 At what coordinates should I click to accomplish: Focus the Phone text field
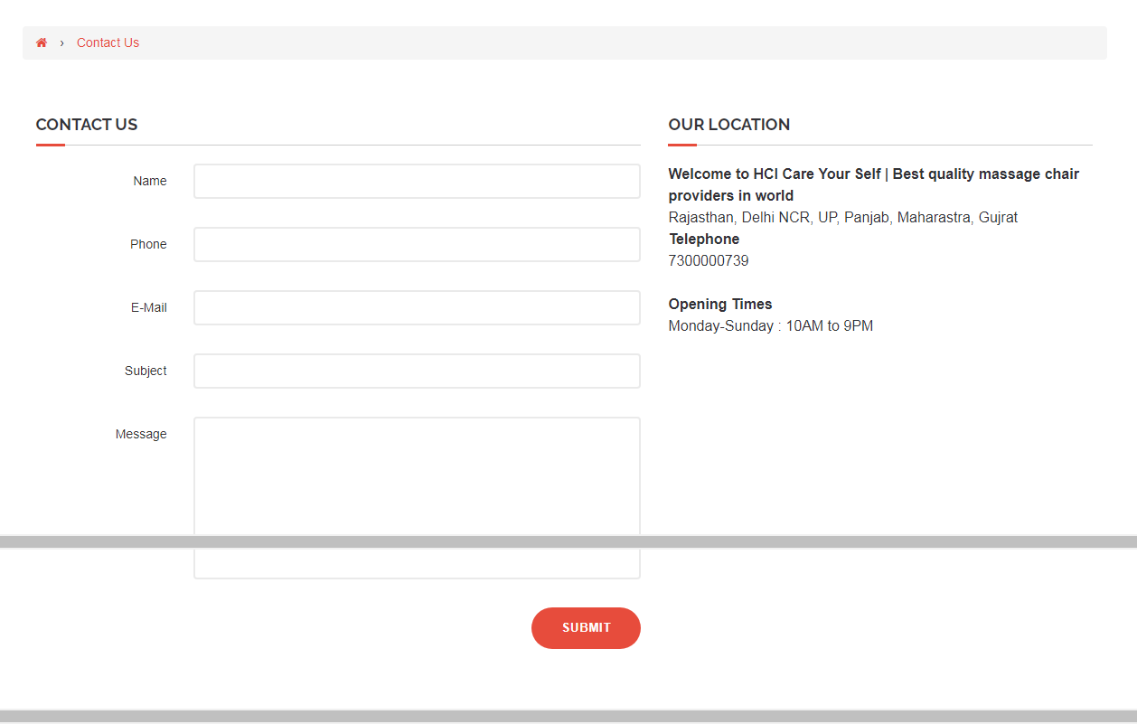(417, 244)
